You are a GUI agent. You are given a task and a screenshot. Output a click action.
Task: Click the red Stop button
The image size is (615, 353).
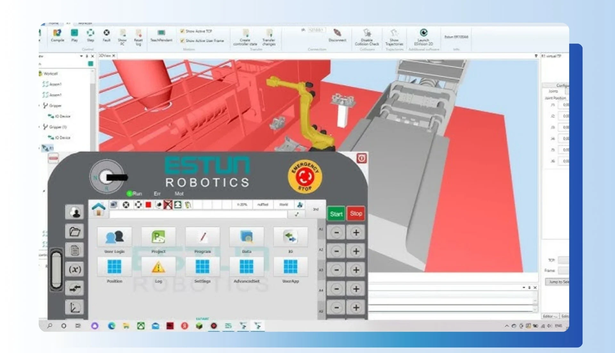point(356,213)
